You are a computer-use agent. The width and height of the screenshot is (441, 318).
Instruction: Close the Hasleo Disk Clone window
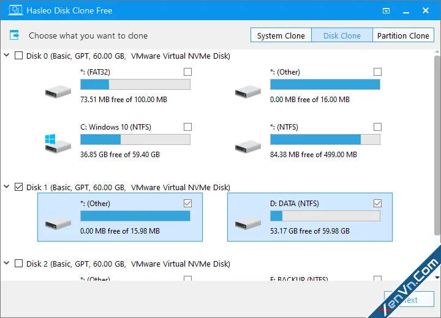[426, 10]
